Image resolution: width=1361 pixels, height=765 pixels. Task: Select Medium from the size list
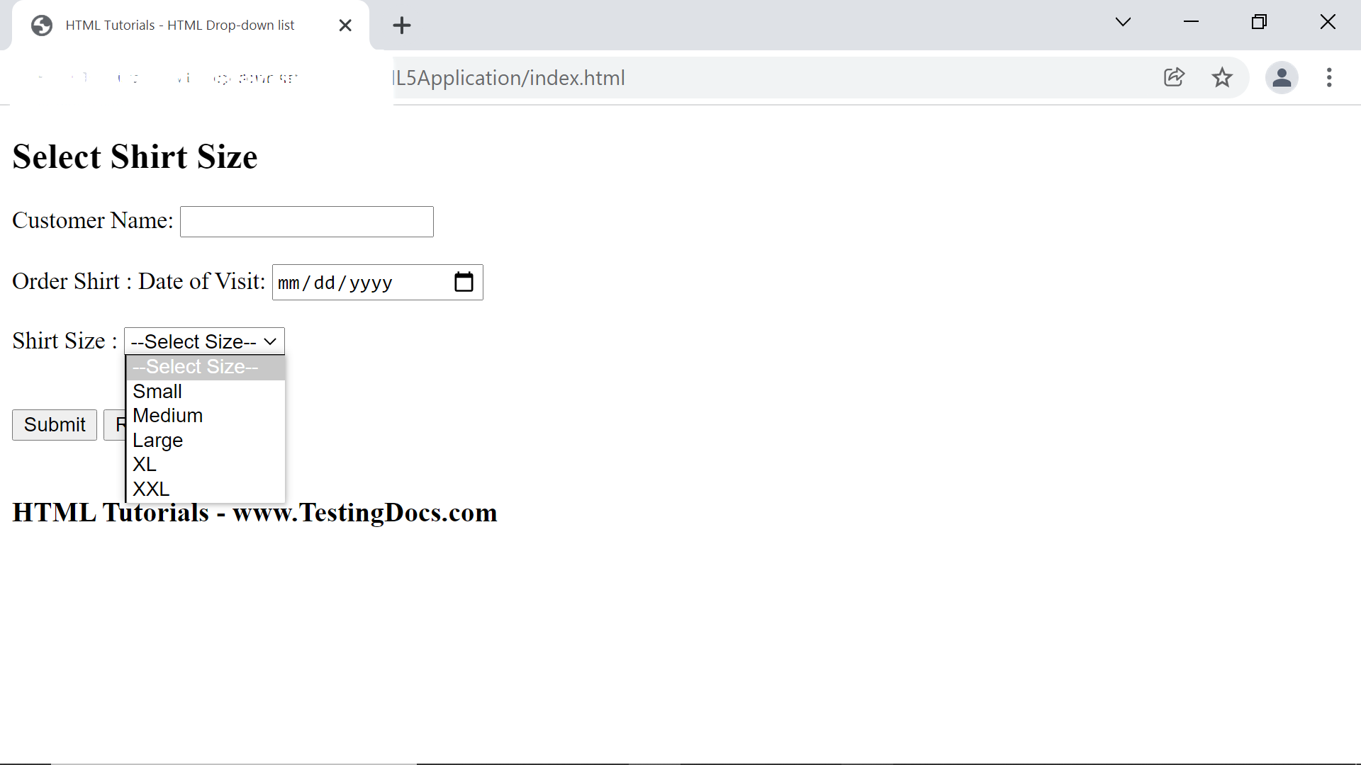206,416
